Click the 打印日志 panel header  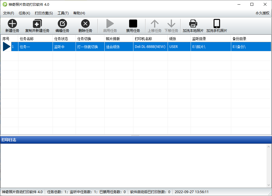[x=136, y=140]
